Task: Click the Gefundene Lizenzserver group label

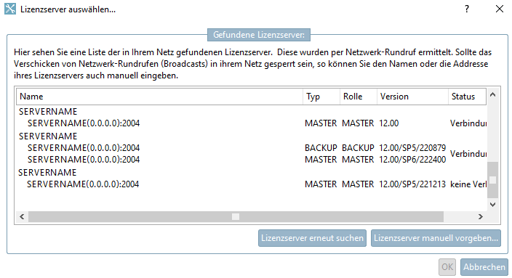Action: click(259, 35)
